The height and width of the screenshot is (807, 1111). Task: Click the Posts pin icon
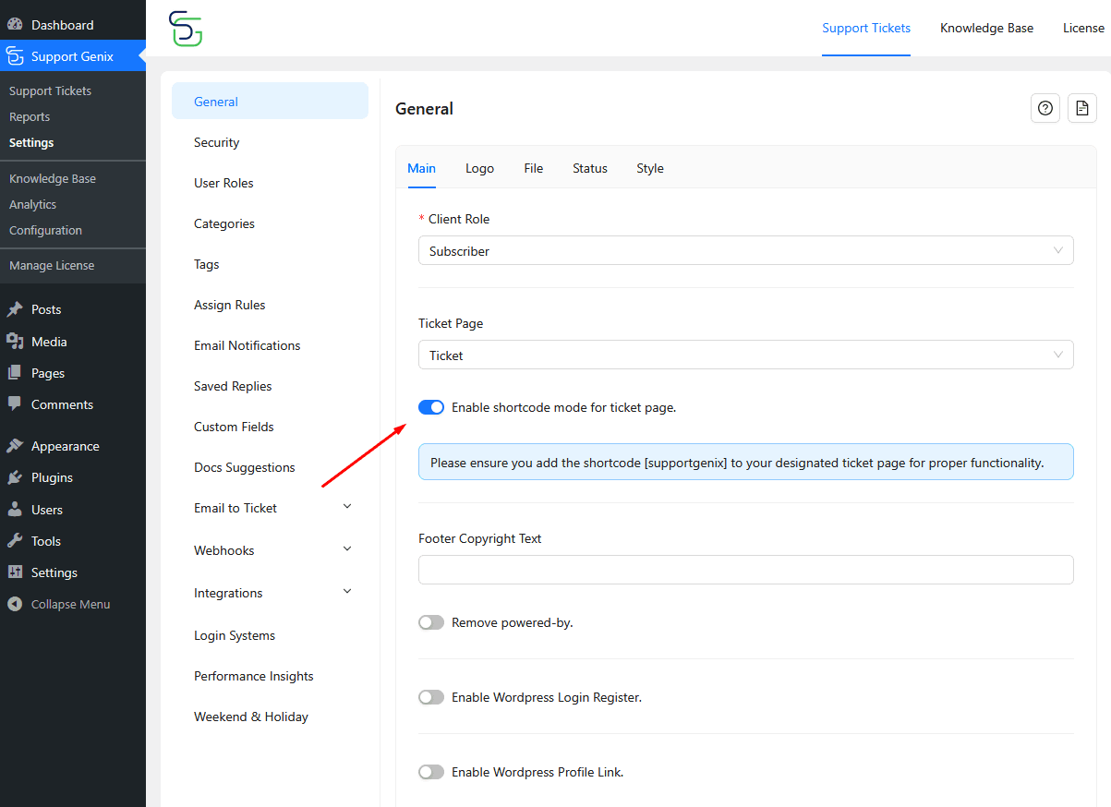[15, 309]
